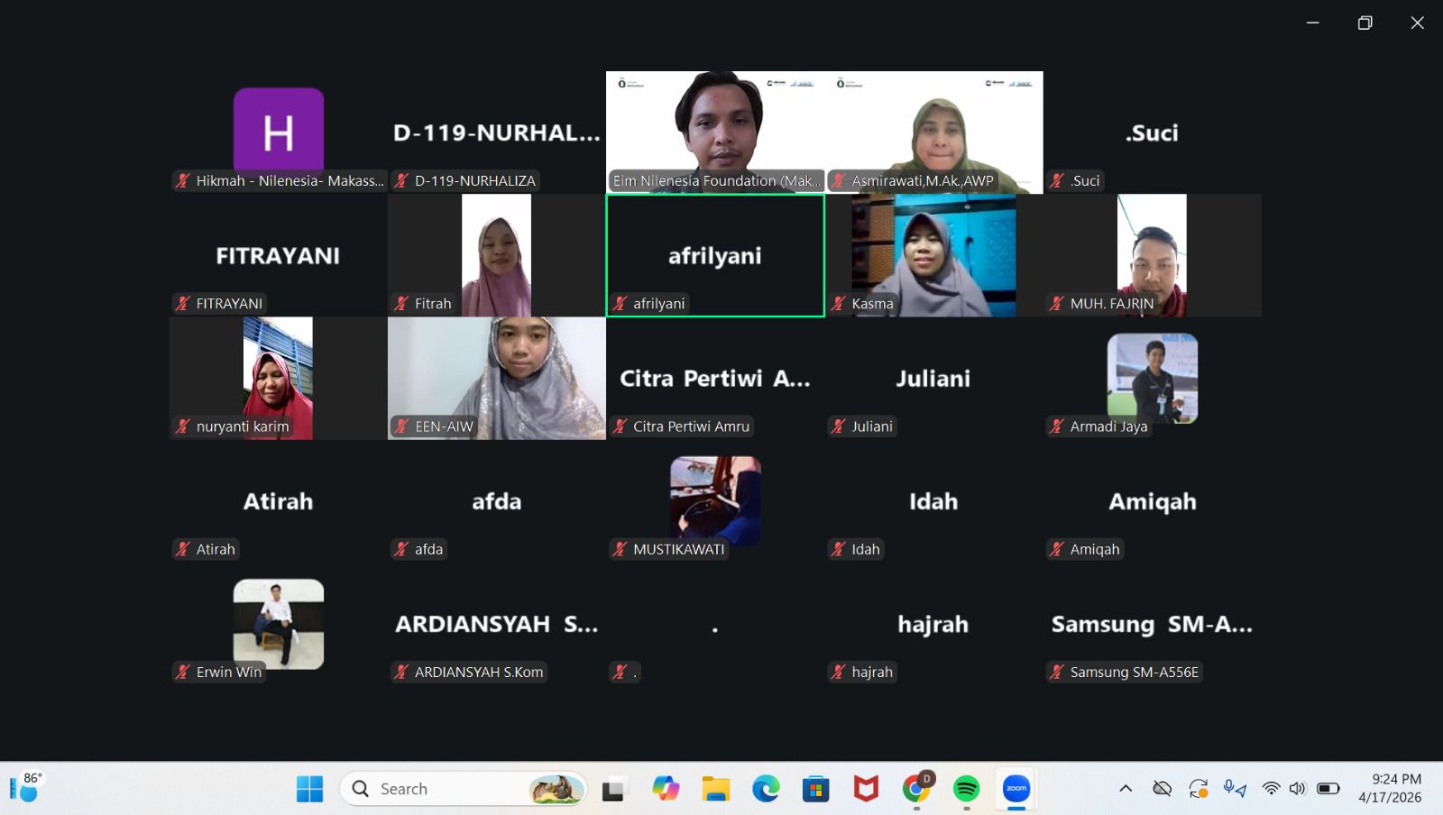
Task: Click MUSTIKAWATI profile picture
Action: pos(715,500)
